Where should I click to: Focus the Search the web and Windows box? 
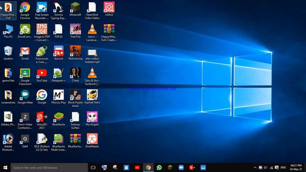click(x=49, y=168)
